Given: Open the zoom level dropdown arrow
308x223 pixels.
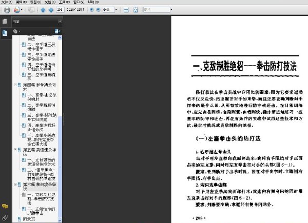Looking at the screenshot, I should (x=116, y=10).
